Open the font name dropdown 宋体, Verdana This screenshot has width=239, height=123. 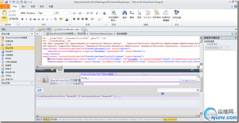(x=37, y=13)
